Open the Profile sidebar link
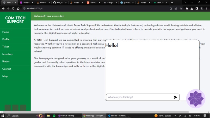The image size is (210, 118). 6,39
